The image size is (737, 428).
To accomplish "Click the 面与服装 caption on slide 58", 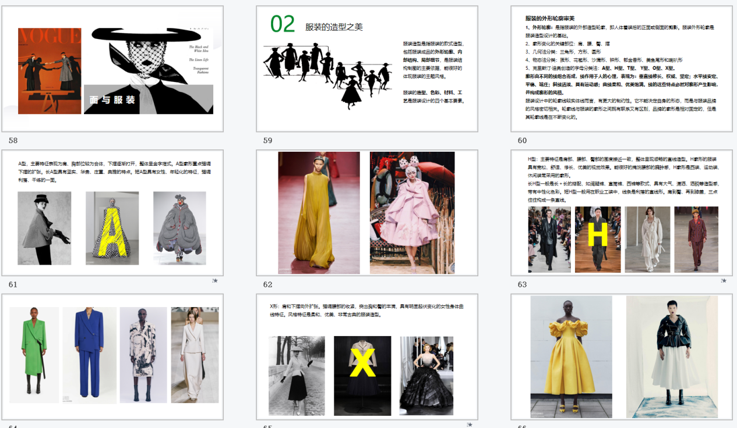I will [112, 99].
